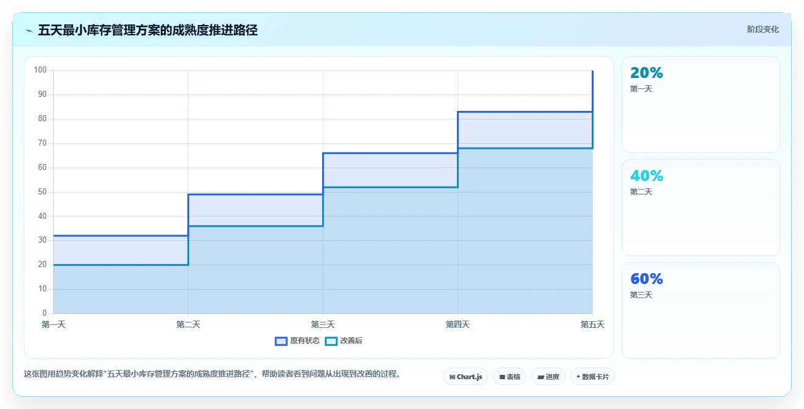The width and height of the screenshot is (804, 409).
Task: Toggle the 原有状态 legend series
Action: (297, 341)
